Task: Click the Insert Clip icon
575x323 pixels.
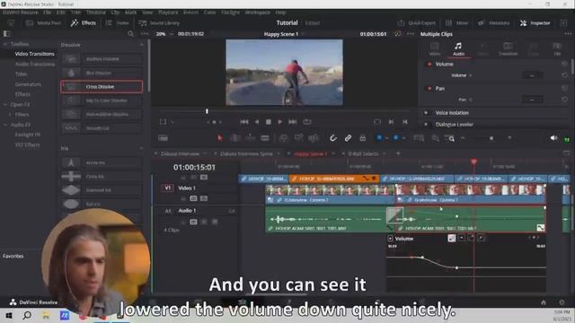Action: point(284,138)
